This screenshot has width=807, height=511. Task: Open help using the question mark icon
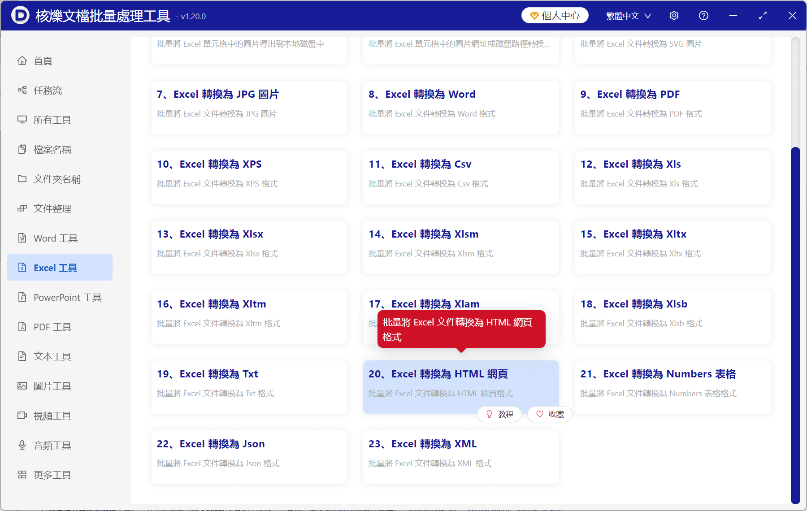pos(703,15)
